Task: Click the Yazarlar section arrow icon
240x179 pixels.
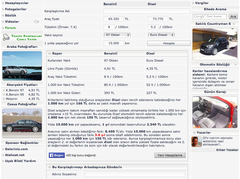Action: point(194,133)
